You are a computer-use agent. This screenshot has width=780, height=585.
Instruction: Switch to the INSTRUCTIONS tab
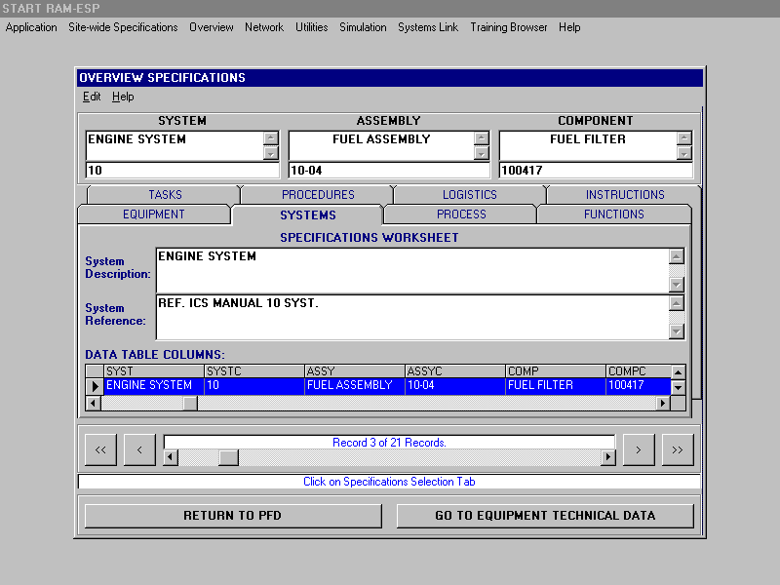tap(625, 194)
